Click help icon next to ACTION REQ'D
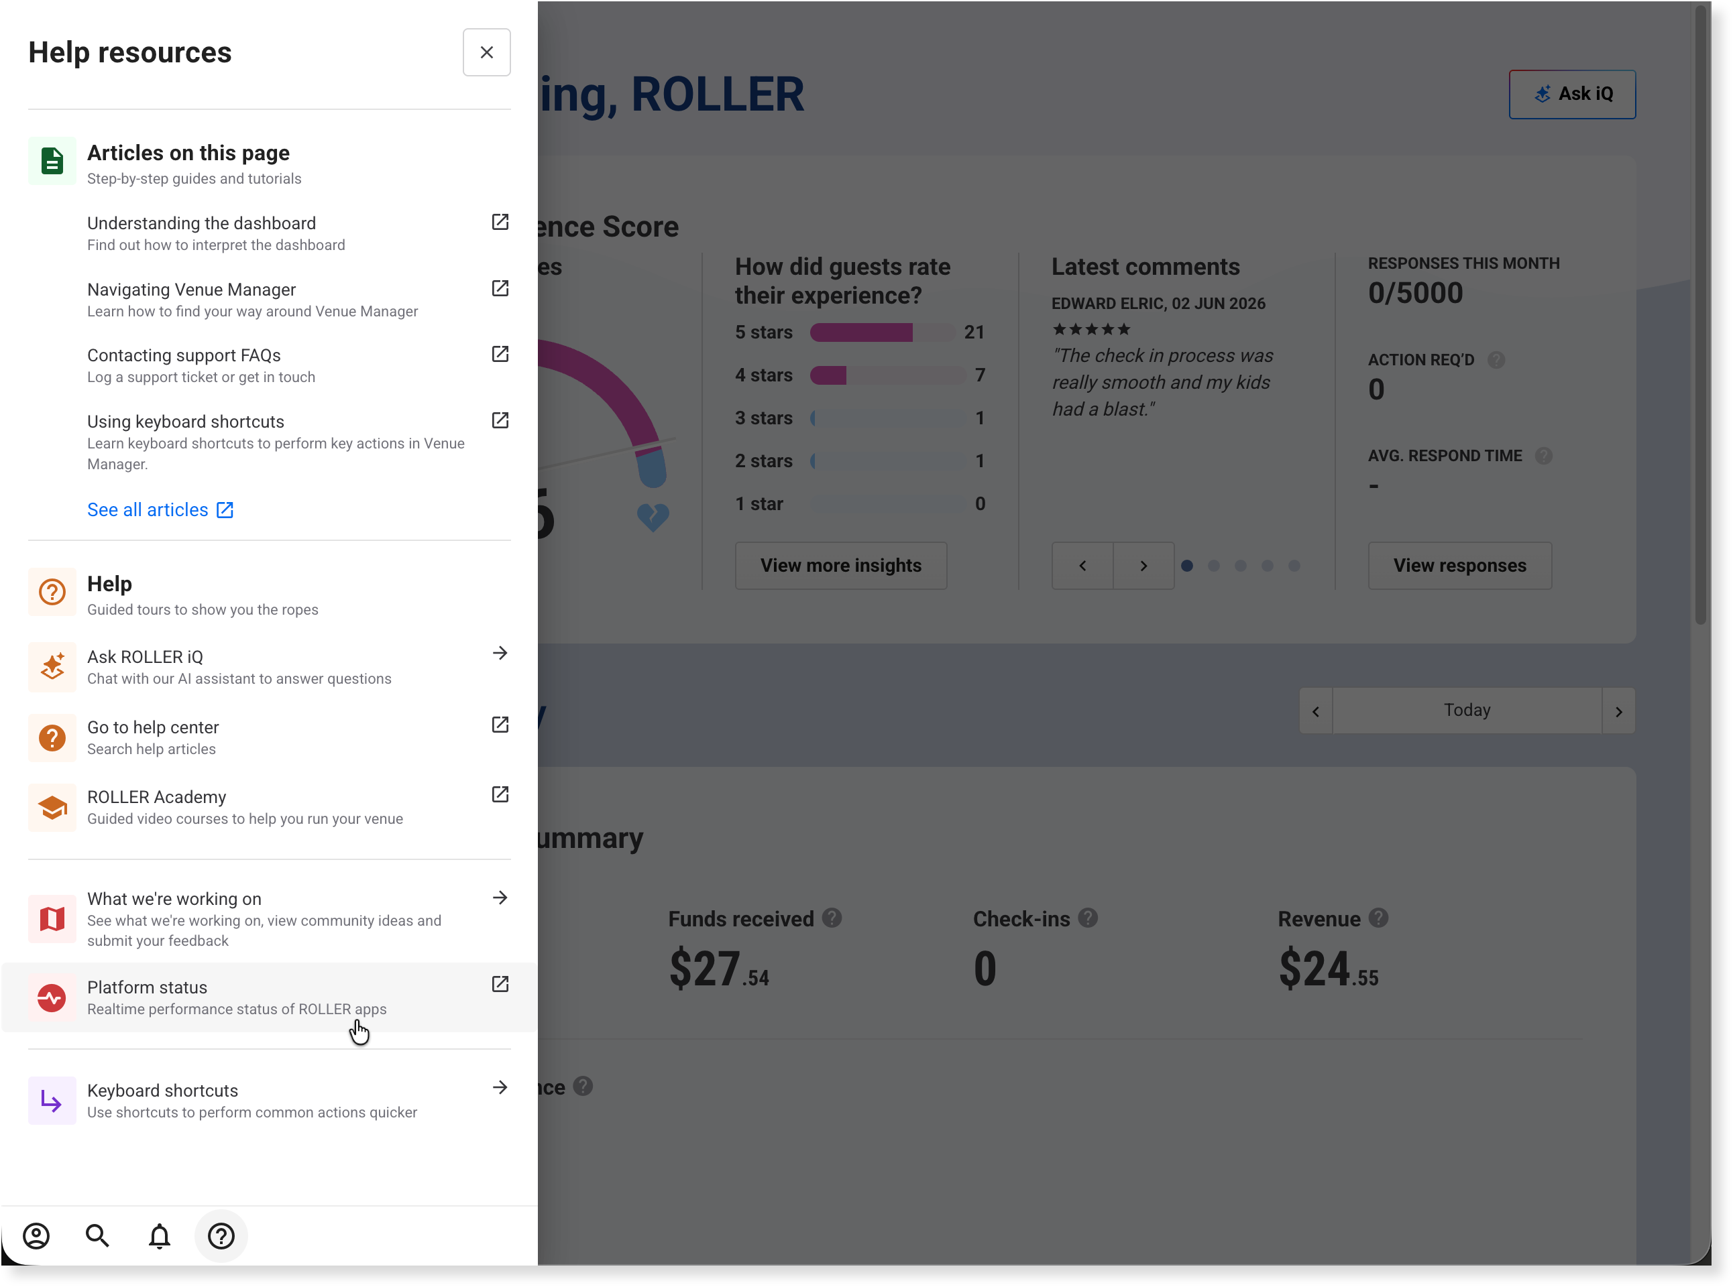 pyautogui.click(x=1495, y=360)
